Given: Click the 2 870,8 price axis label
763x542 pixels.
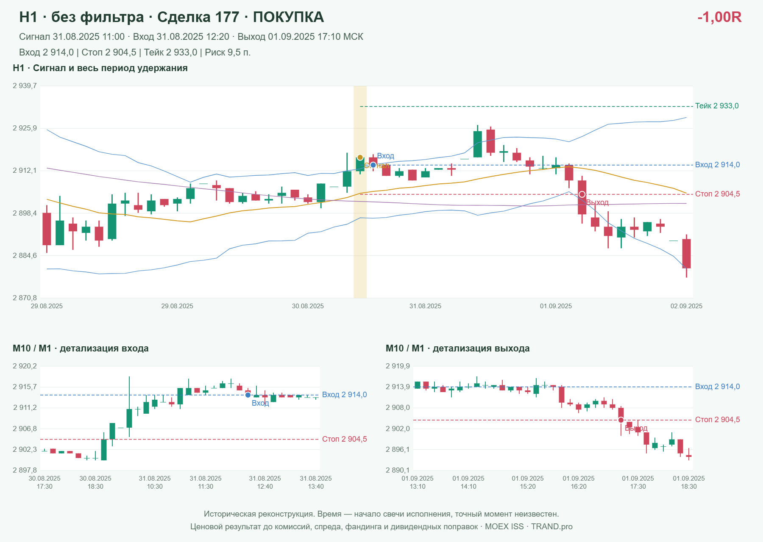Looking at the screenshot, I should coord(25,298).
